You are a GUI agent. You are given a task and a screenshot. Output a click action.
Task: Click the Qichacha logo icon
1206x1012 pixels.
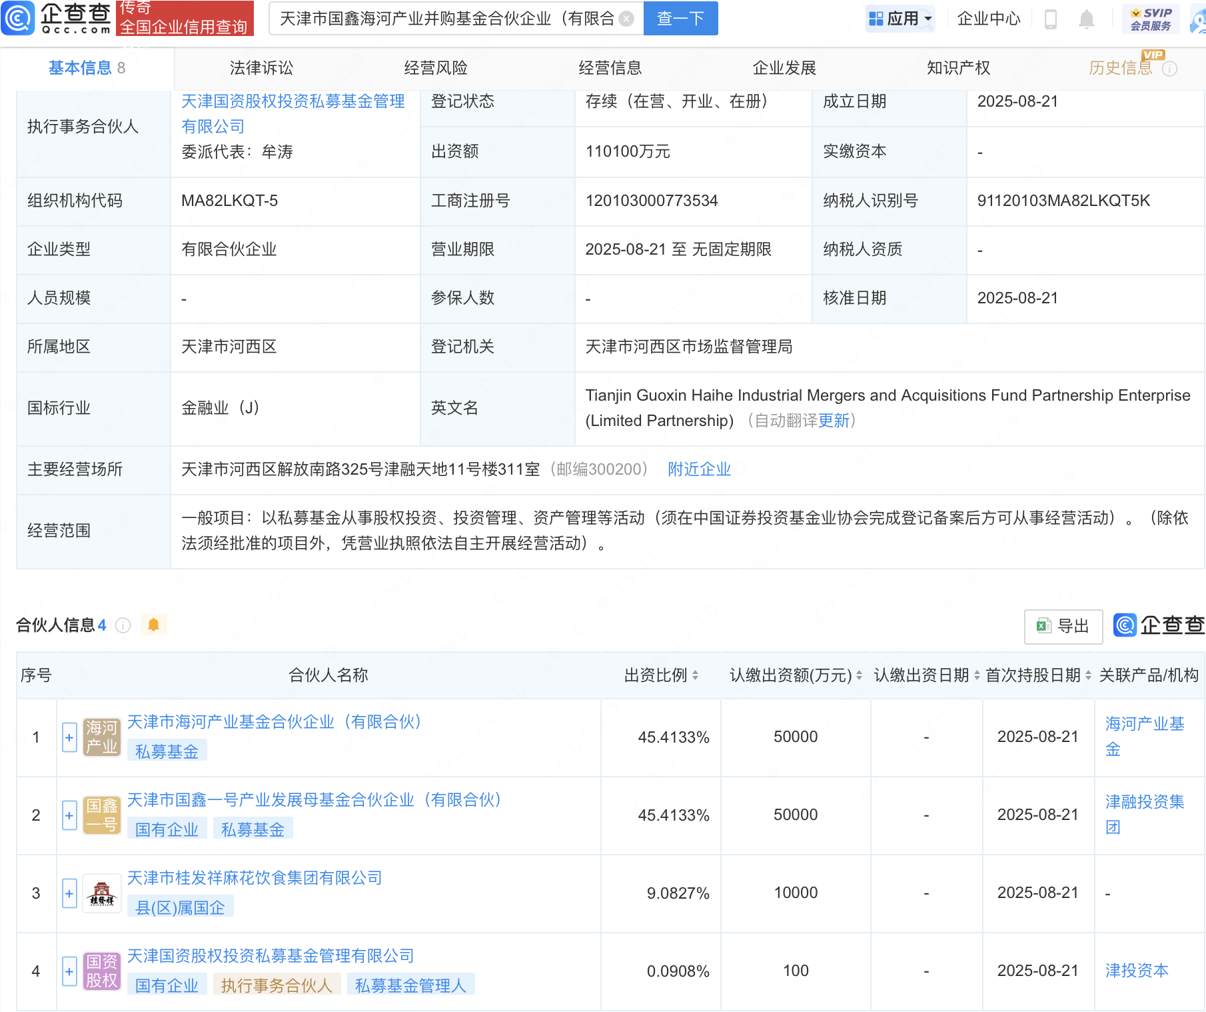(18, 18)
